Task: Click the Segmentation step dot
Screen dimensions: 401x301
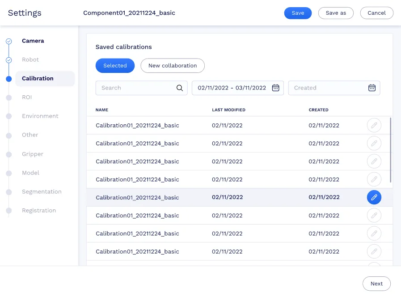Action: click(8, 192)
